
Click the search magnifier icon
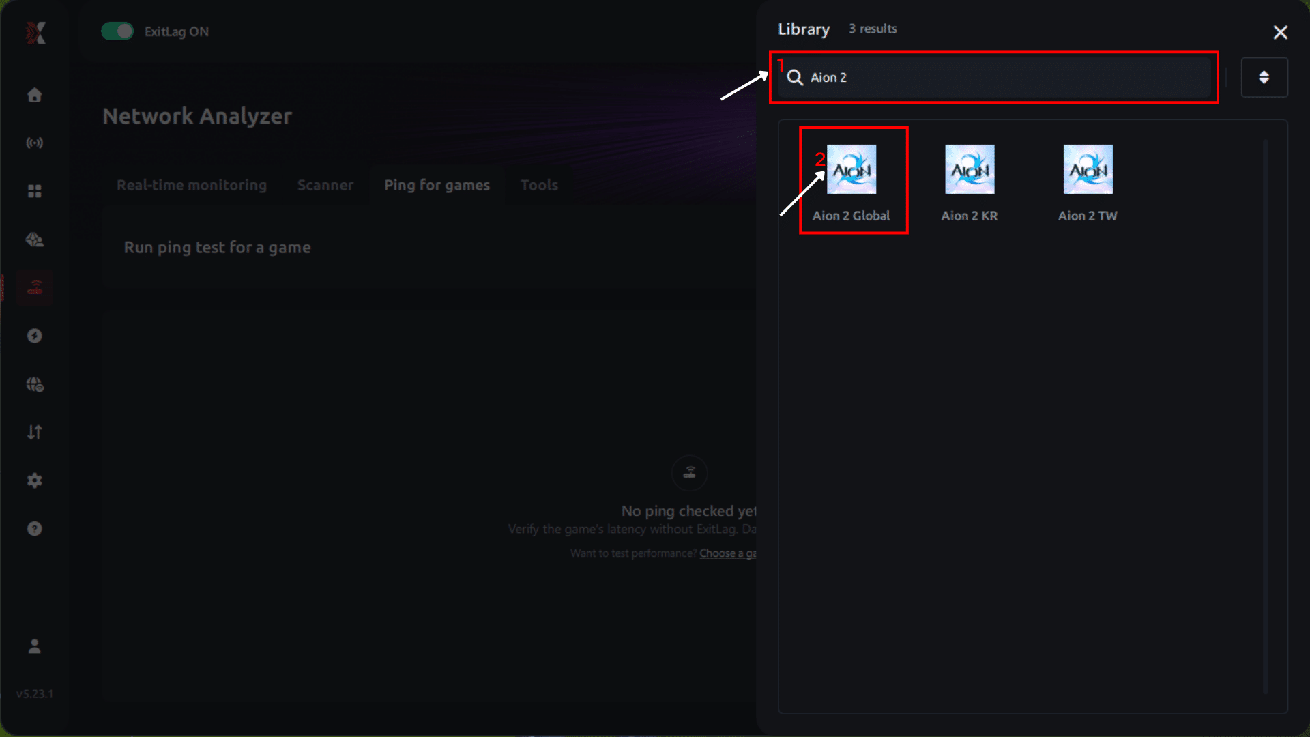point(795,78)
